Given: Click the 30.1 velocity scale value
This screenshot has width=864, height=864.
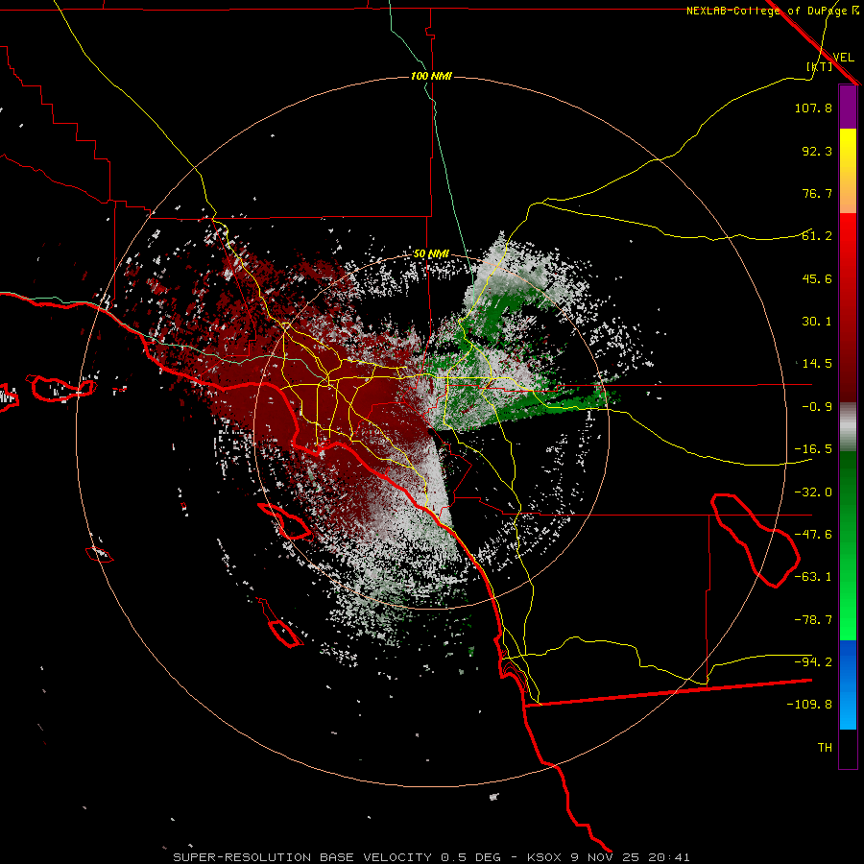Looking at the screenshot, I should pos(817,322).
